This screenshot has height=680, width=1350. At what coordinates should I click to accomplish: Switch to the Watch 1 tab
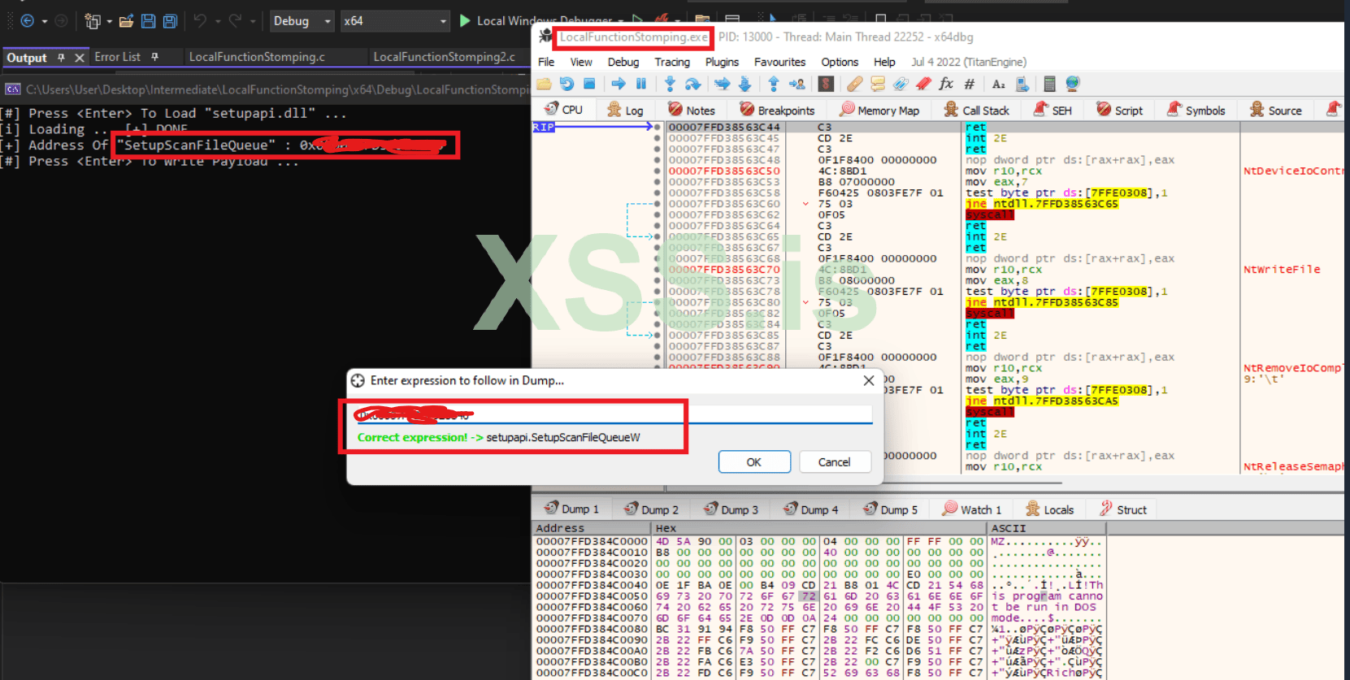pos(972,509)
